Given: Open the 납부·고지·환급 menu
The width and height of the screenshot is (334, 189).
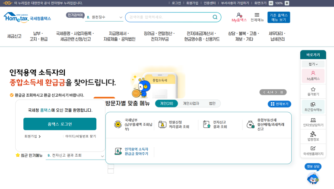Looking at the screenshot, I should click(x=38, y=36).
